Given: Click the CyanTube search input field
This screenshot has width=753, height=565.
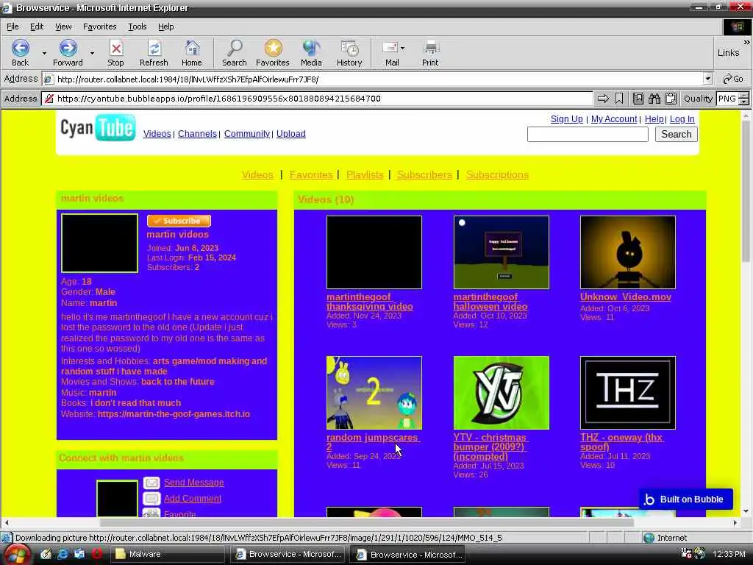Looking at the screenshot, I should pyautogui.click(x=588, y=135).
